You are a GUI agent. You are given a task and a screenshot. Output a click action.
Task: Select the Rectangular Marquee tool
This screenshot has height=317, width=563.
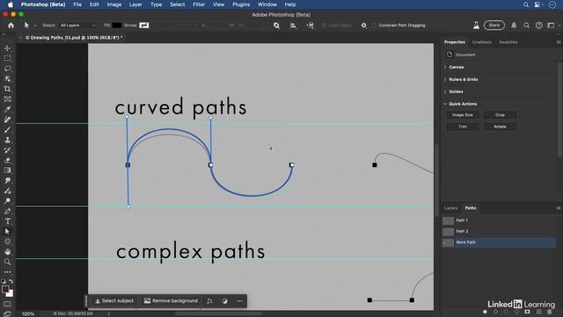click(x=7, y=58)
